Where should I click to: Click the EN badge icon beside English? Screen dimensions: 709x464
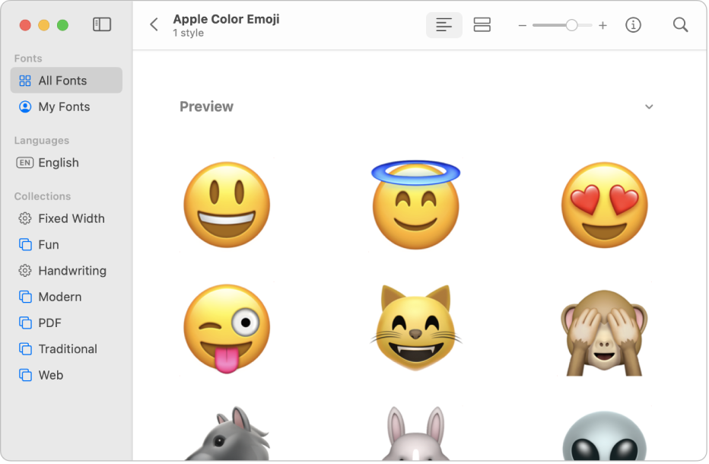click(x=25, y=163)
